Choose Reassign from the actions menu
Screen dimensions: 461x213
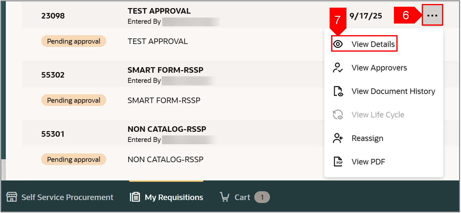tap(367, 138)
